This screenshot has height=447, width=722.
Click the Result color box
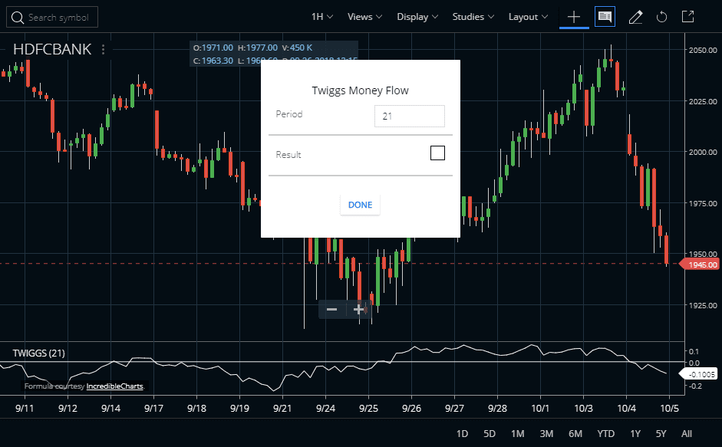[437, 153]
